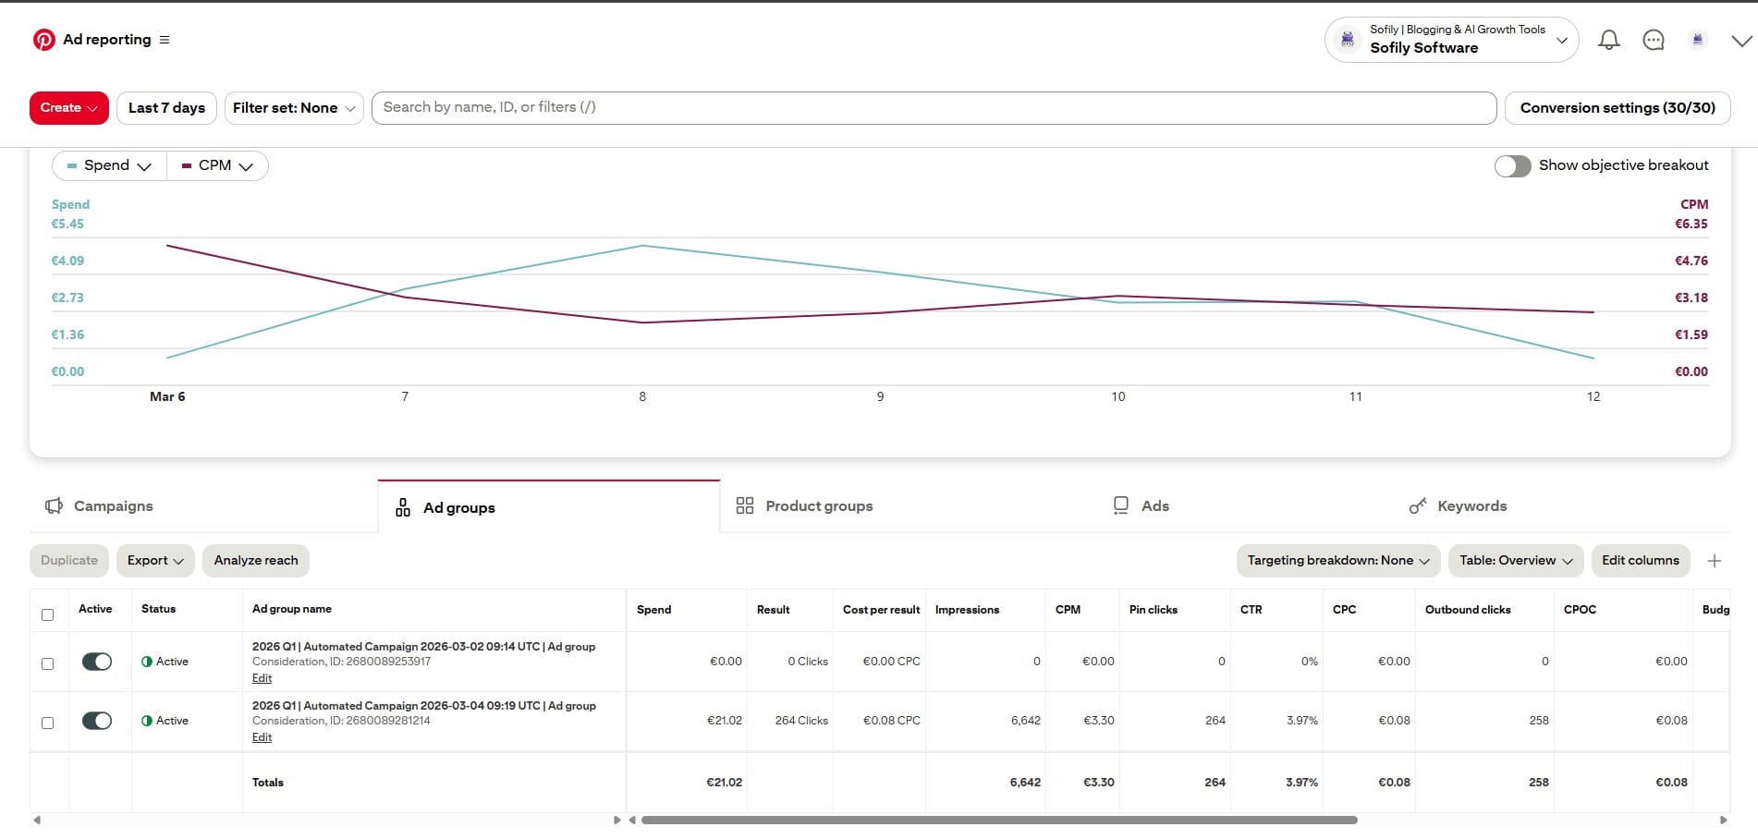Enable Show objective breakout
The image size is (1758, 839).
[1512, 165]
